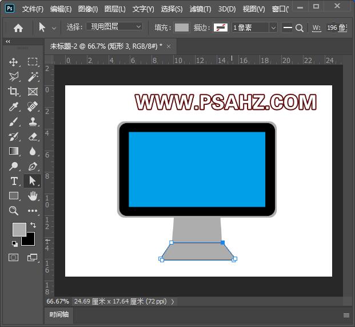Select the Rectangle shape tool

coord(14,196)
